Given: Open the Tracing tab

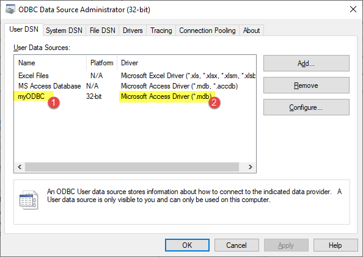Looking at the screenshot, I should point(161,31).
